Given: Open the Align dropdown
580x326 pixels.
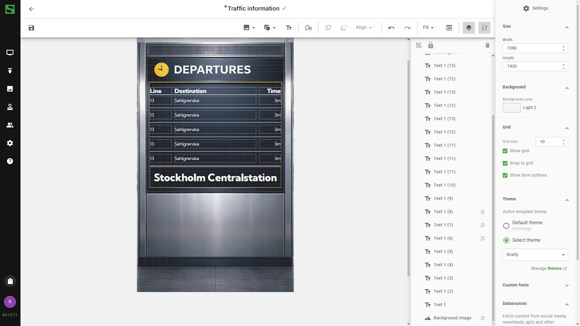Looking at the screenshot, I should pyautogui.click(x=364, y=28).
